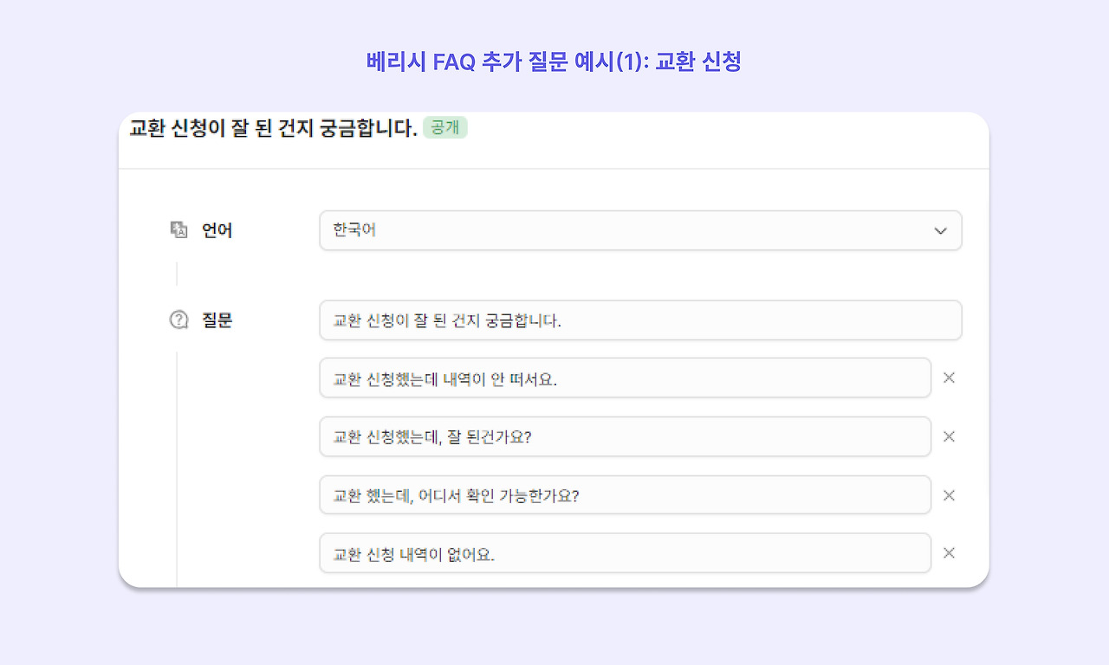Edit the '교환 신청했는데 내역이 안 떠서요.' field
The width and height of the screenshot is (1109, 665).
click(625, 378)
